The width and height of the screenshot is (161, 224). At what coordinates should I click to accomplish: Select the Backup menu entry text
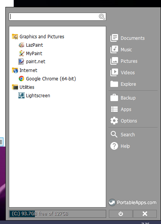coord(128,98)
